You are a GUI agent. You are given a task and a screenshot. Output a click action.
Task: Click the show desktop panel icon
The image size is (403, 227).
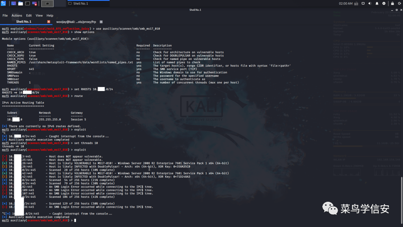[x=13, y=3]
